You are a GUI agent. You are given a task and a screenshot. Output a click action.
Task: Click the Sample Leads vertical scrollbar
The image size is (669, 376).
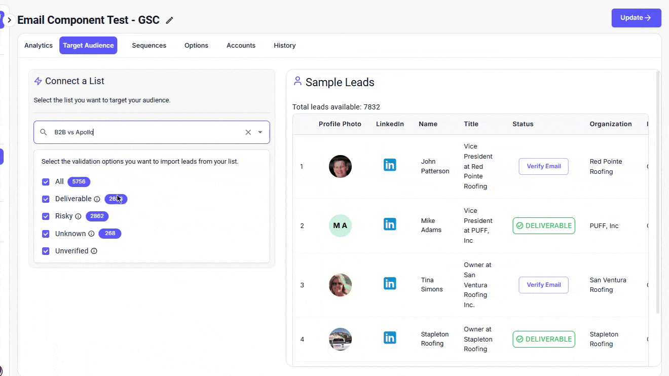(x=658, y=193)
